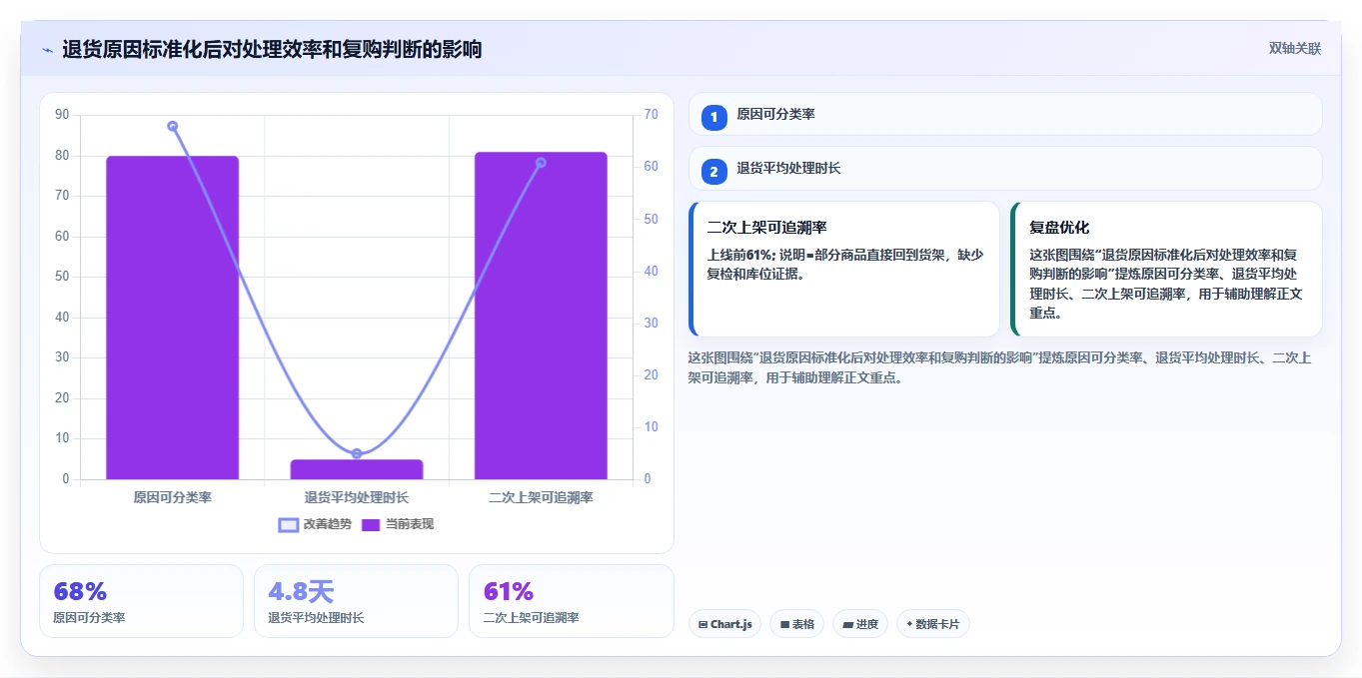
Task: Click the summary paragraph below the cards
Action: click(x=1000, y=367)
